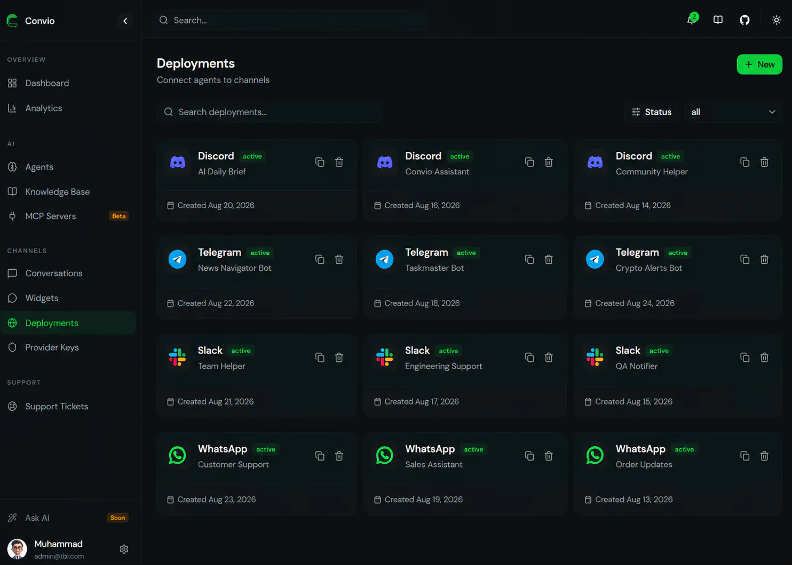Open the notifications bell
Image resolution: width=792 pixels, height=565 pixels.
point(692,20)
